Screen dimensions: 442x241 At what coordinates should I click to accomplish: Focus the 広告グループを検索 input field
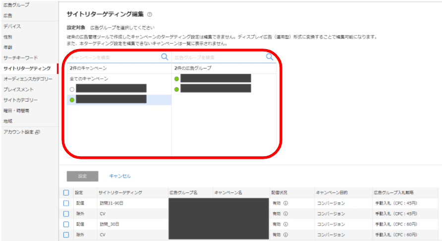[x=218, y=58]
